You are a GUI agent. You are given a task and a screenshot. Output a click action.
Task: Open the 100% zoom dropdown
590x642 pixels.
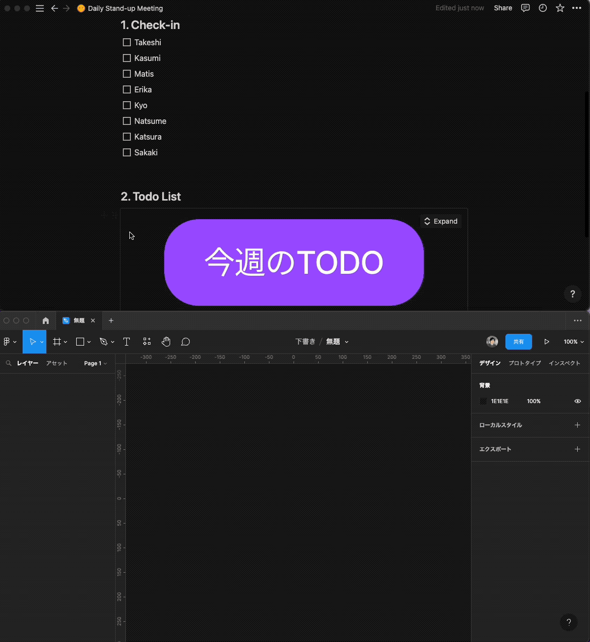point(573,342)
